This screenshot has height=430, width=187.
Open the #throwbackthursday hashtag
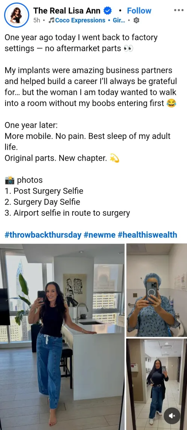tap(43, 235)
